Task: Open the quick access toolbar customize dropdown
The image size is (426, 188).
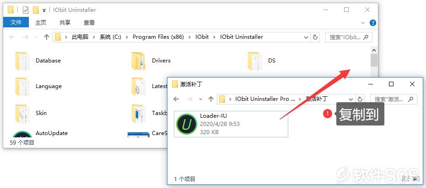Action: [44, 10]
